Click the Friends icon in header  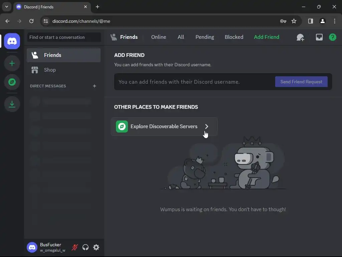click(x=114, y=37)
